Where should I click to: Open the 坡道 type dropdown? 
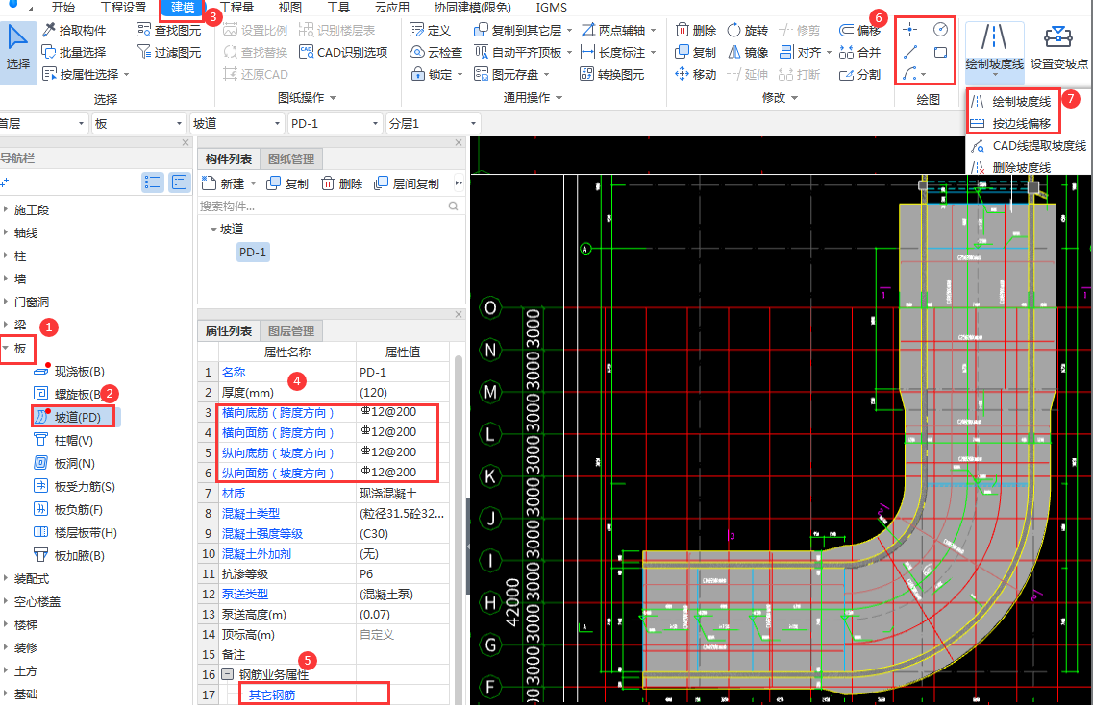click(237, 123)
